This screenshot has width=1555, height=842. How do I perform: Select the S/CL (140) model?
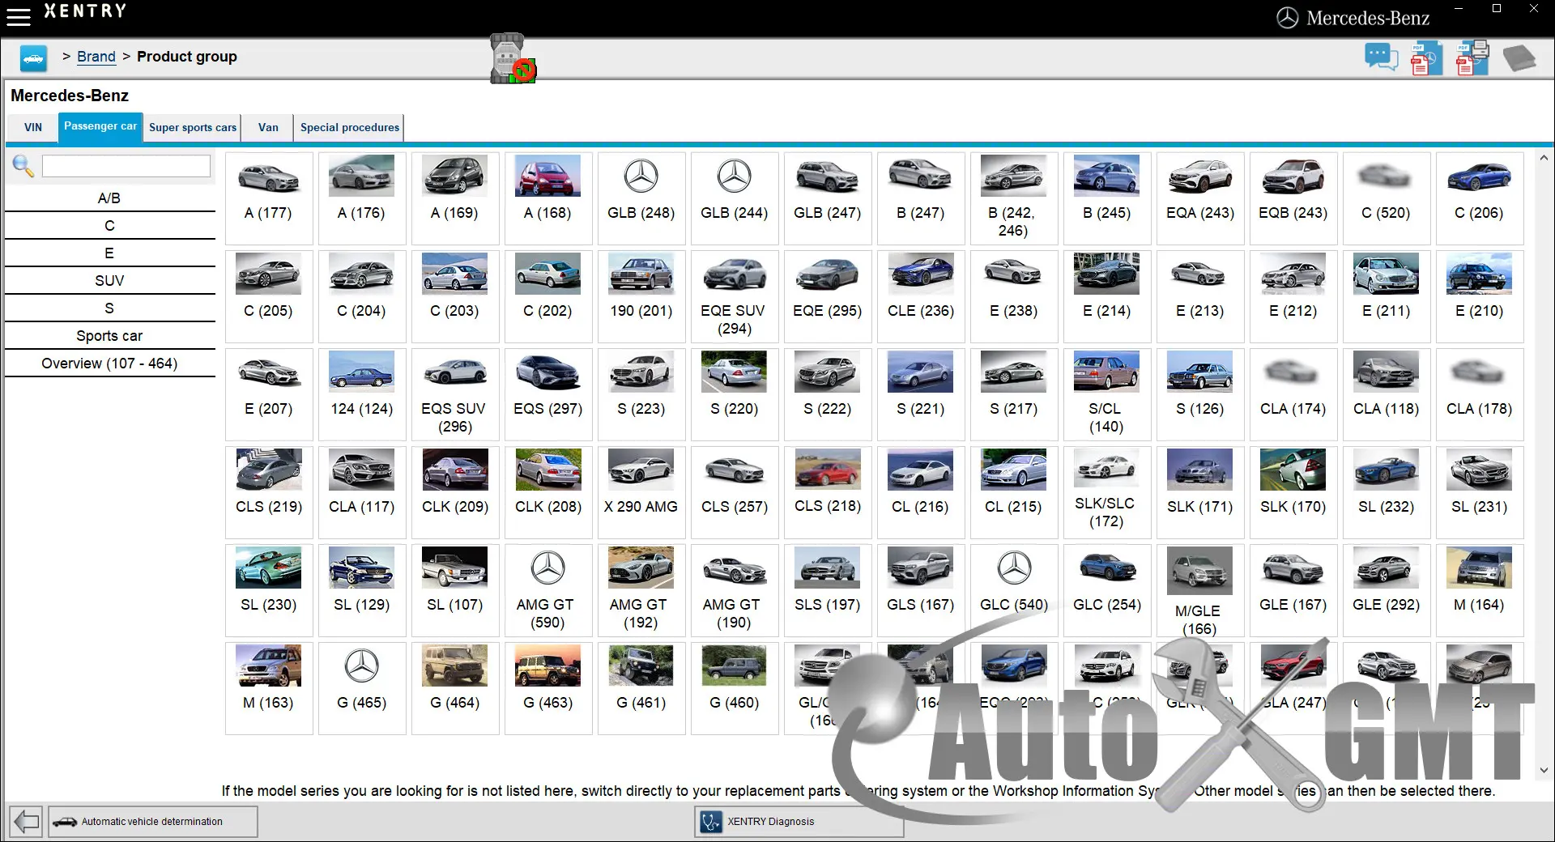click(1107, 394)
